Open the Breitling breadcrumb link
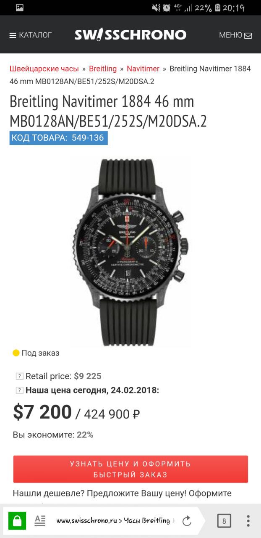Screen dimensions: 261x538 coord(103,69)
